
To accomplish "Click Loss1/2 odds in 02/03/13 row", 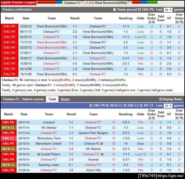I will (x=140, y=37).
